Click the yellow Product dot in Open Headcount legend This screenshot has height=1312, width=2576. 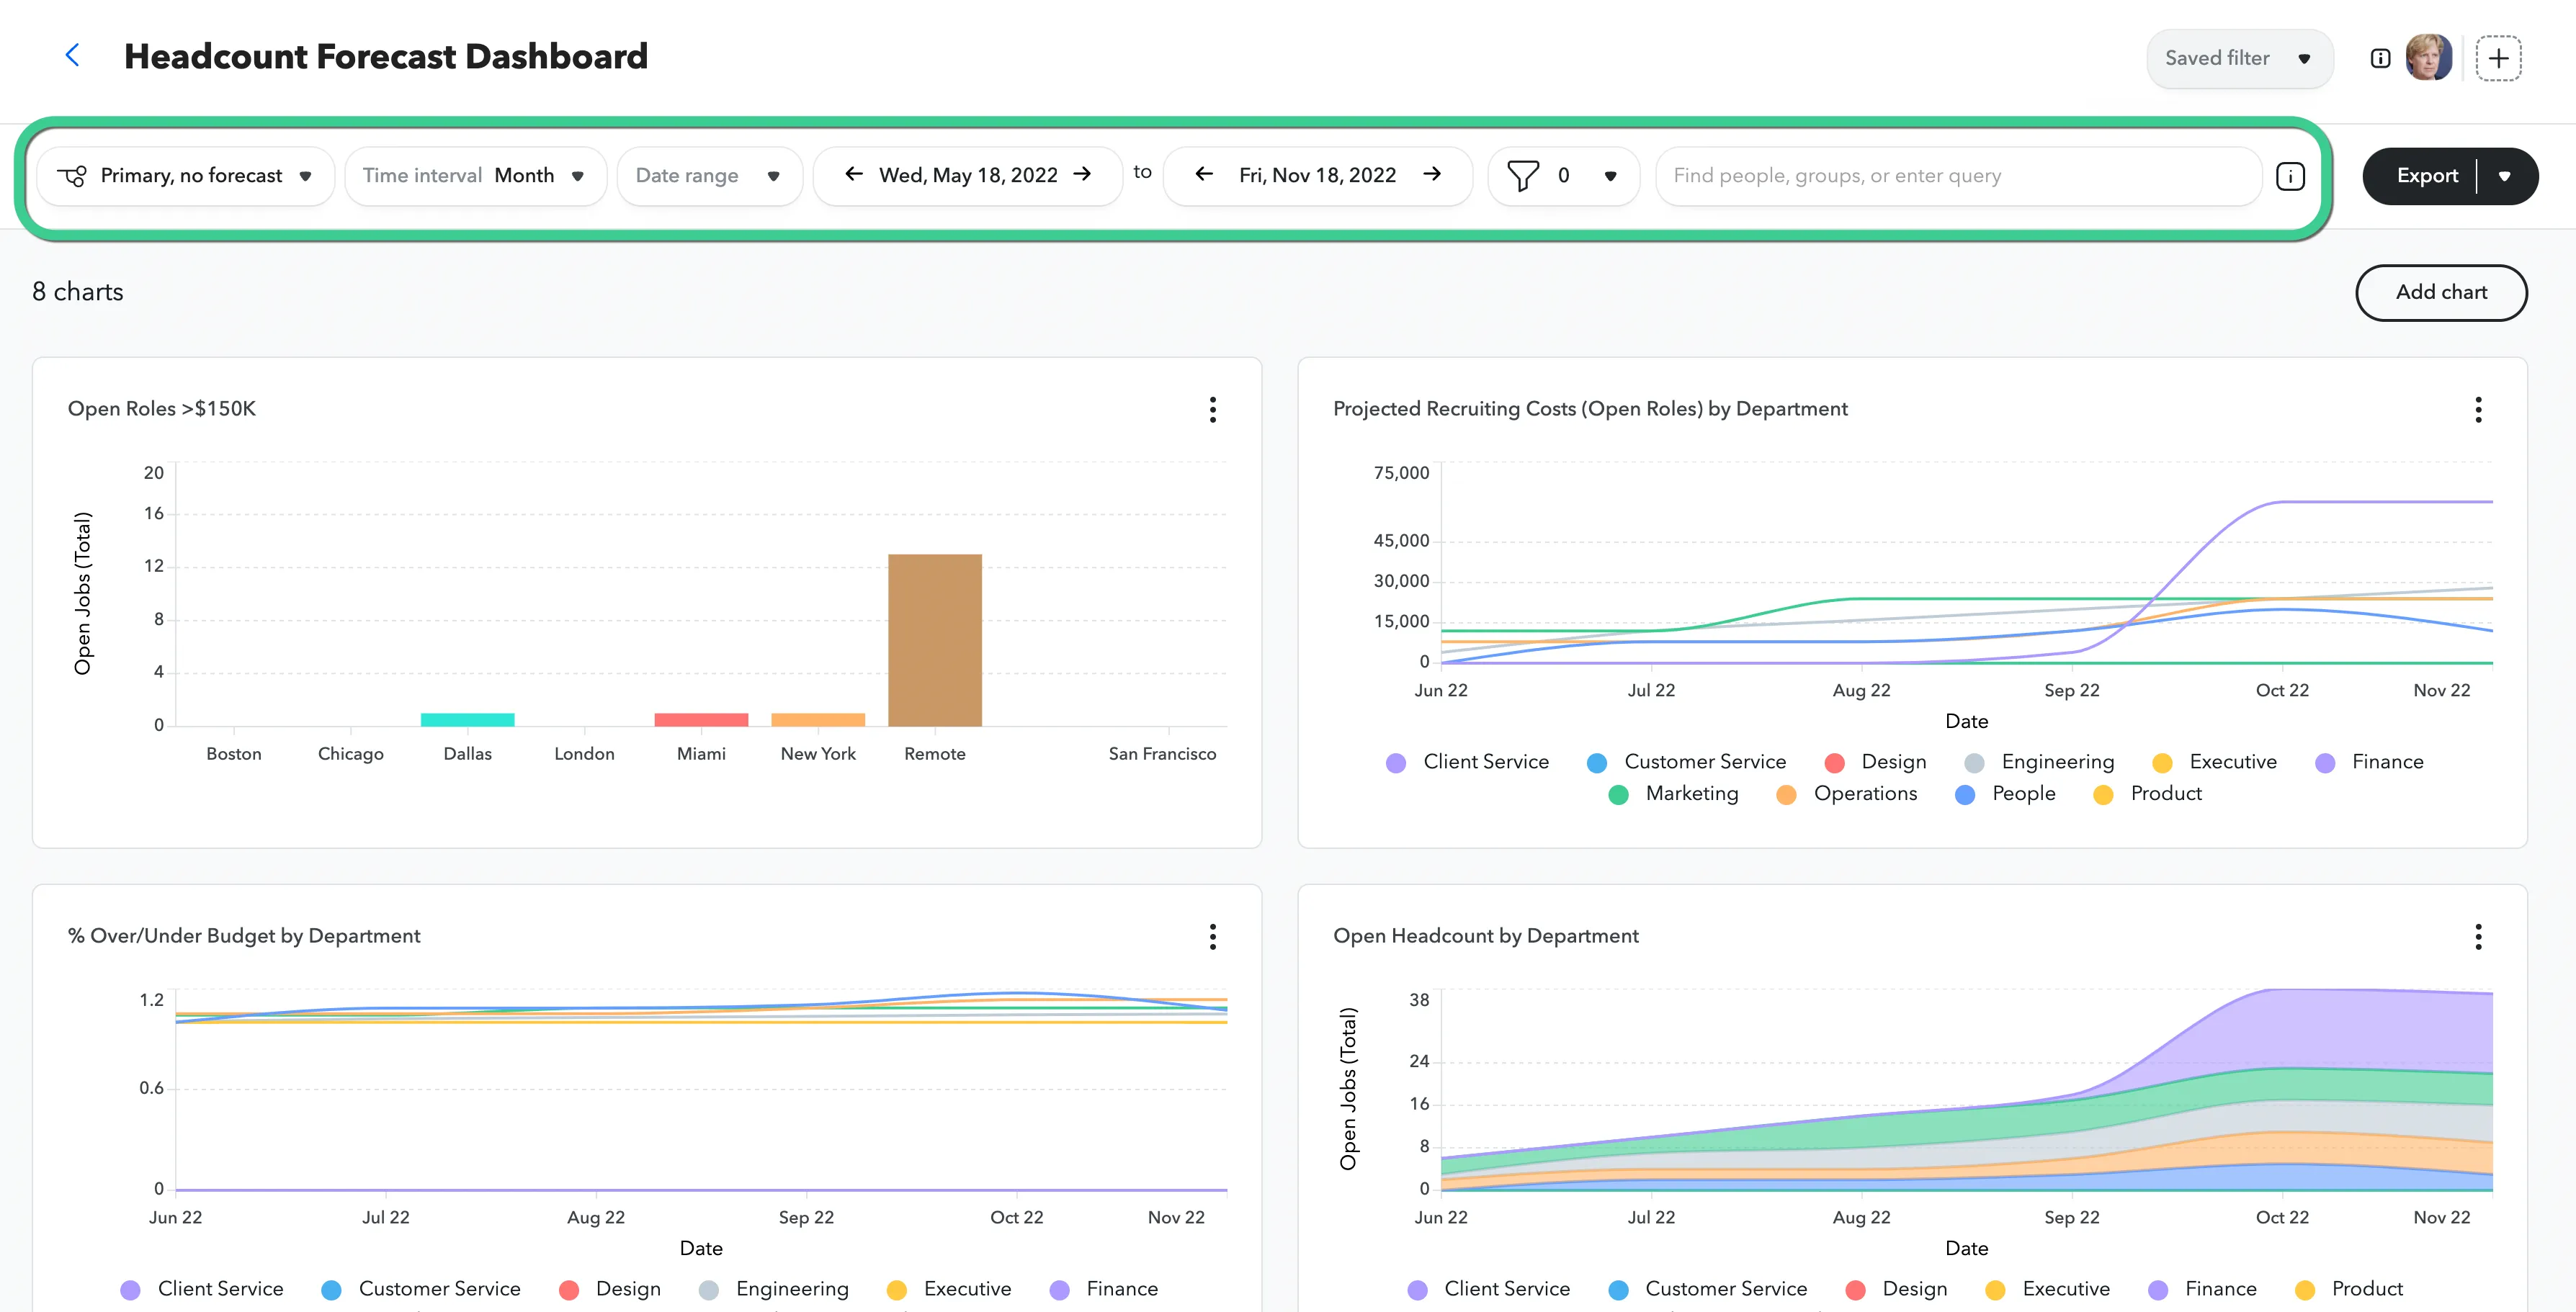pos(2306,1290)
